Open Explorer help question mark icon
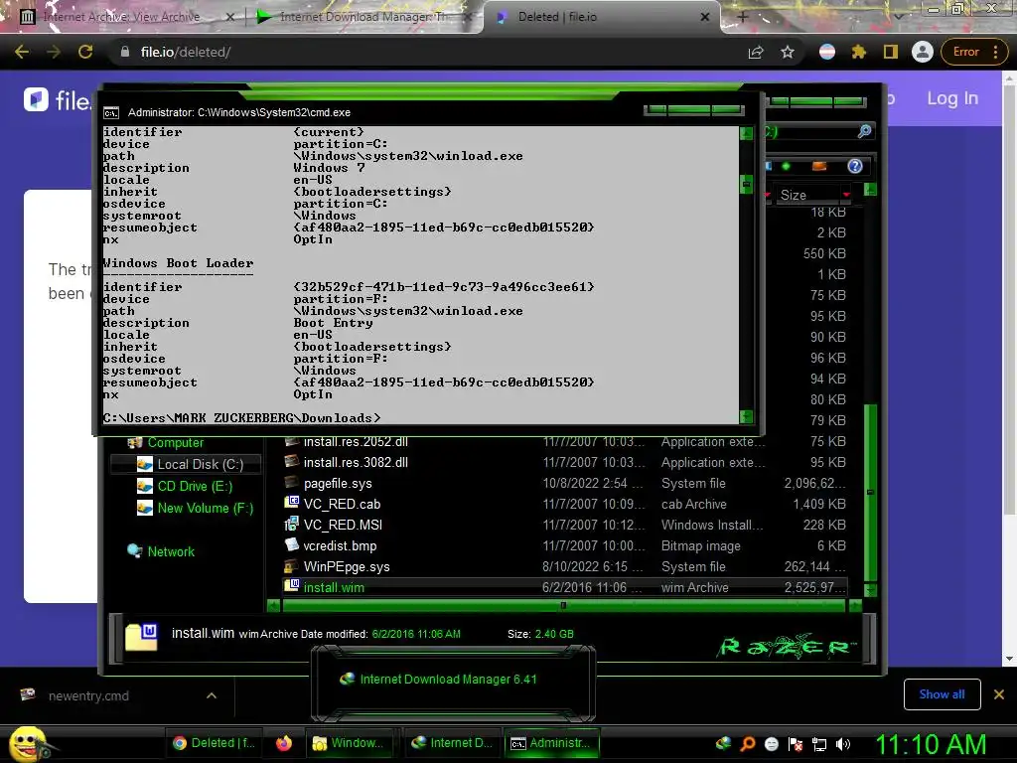Screen dimensions: 1017x763 click(855, 166)
